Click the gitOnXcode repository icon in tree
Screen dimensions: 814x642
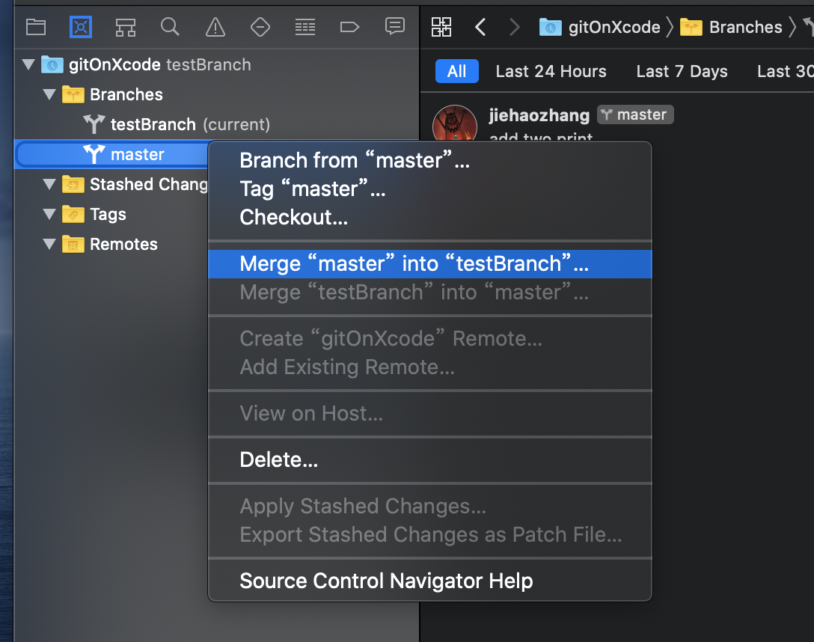click(52, 65)
